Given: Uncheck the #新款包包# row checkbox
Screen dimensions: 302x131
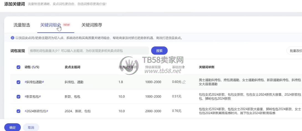Looking at the screenshot, I should click(x=19, y=97).
